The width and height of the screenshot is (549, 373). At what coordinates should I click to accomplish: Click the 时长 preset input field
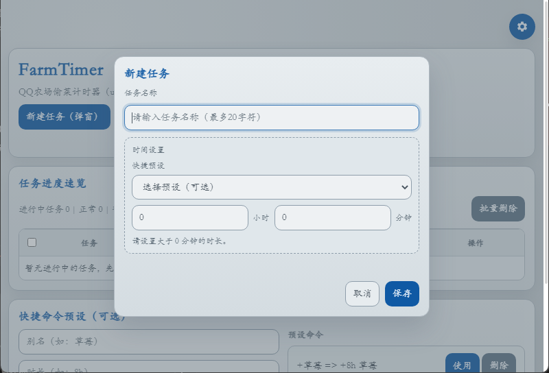(x=149, y=368)
